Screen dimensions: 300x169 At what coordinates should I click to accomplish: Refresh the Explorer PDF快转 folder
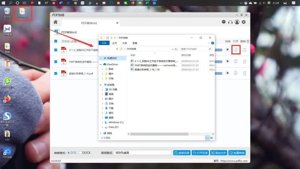[176, 49]
